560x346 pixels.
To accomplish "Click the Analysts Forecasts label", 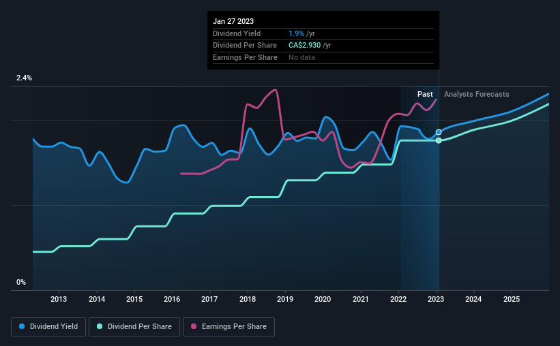I will 476,94.
